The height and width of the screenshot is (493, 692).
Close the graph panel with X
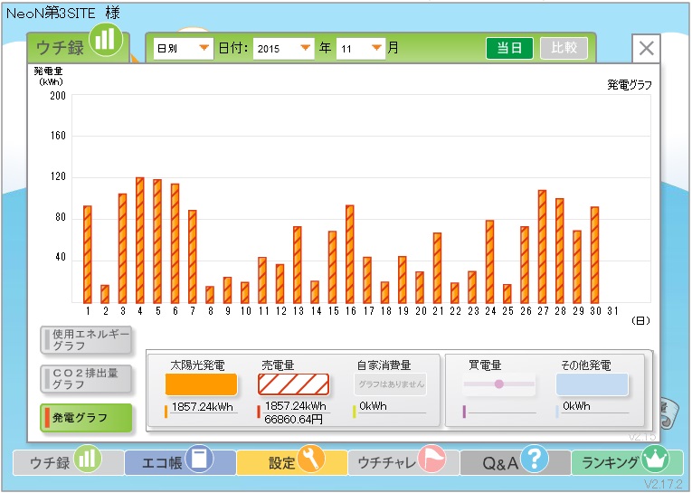(x=646, y=48)
